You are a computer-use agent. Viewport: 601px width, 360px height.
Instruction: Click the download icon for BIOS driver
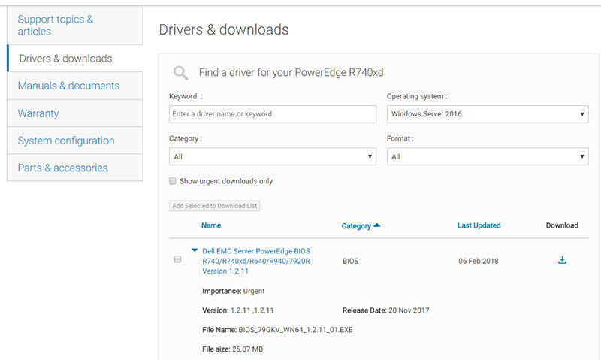pyautogui.click(x=562, y=260)
